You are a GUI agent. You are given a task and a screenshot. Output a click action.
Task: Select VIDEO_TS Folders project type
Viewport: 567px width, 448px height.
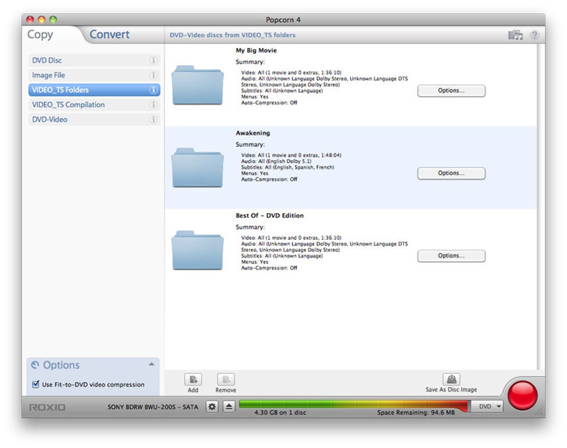click(x=94, y=90)
